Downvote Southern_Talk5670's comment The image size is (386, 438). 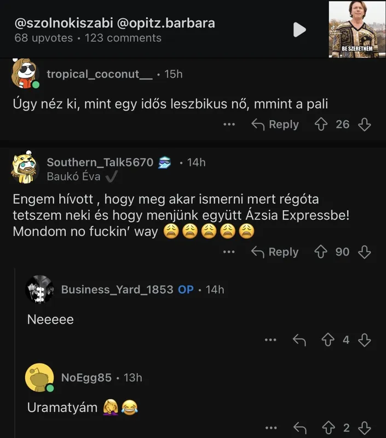coord(365,252)
